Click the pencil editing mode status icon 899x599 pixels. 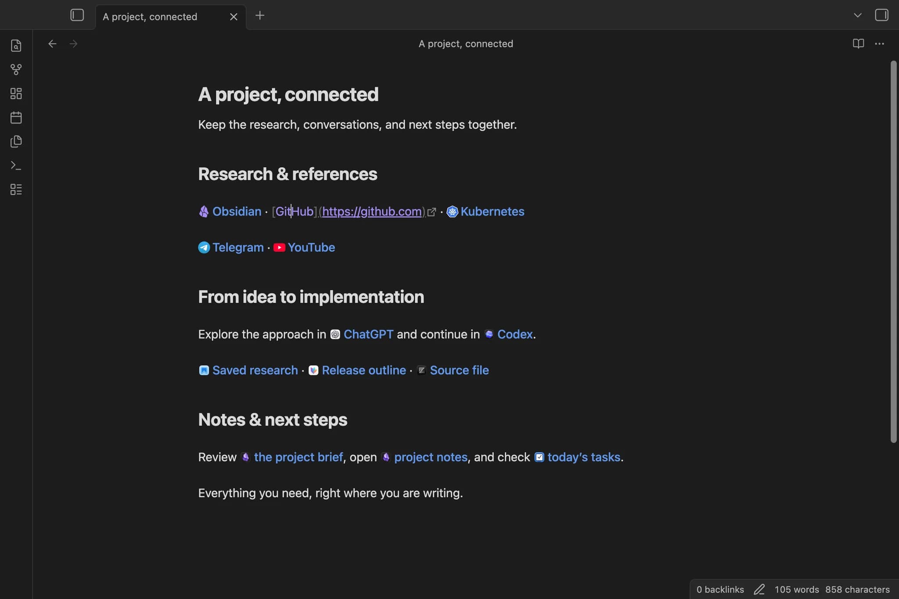759,589
